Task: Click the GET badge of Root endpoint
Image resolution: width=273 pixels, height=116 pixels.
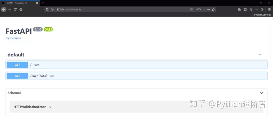Action: pos(17,65)
